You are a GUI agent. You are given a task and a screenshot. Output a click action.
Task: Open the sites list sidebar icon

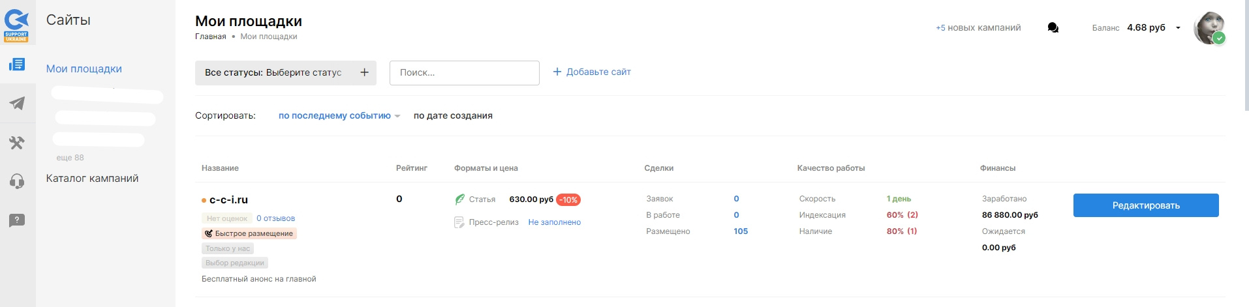[x=17, y=65]
